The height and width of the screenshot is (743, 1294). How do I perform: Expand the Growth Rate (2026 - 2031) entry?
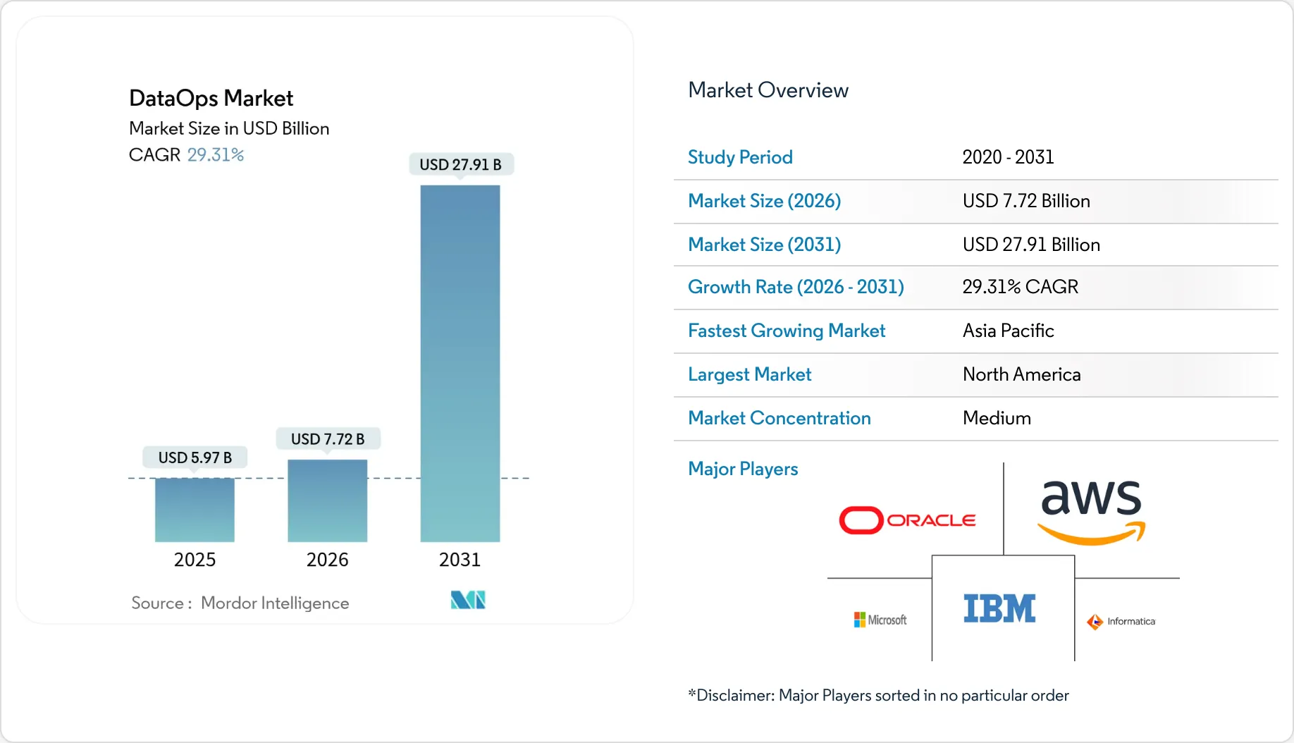(x=795, y=287)
